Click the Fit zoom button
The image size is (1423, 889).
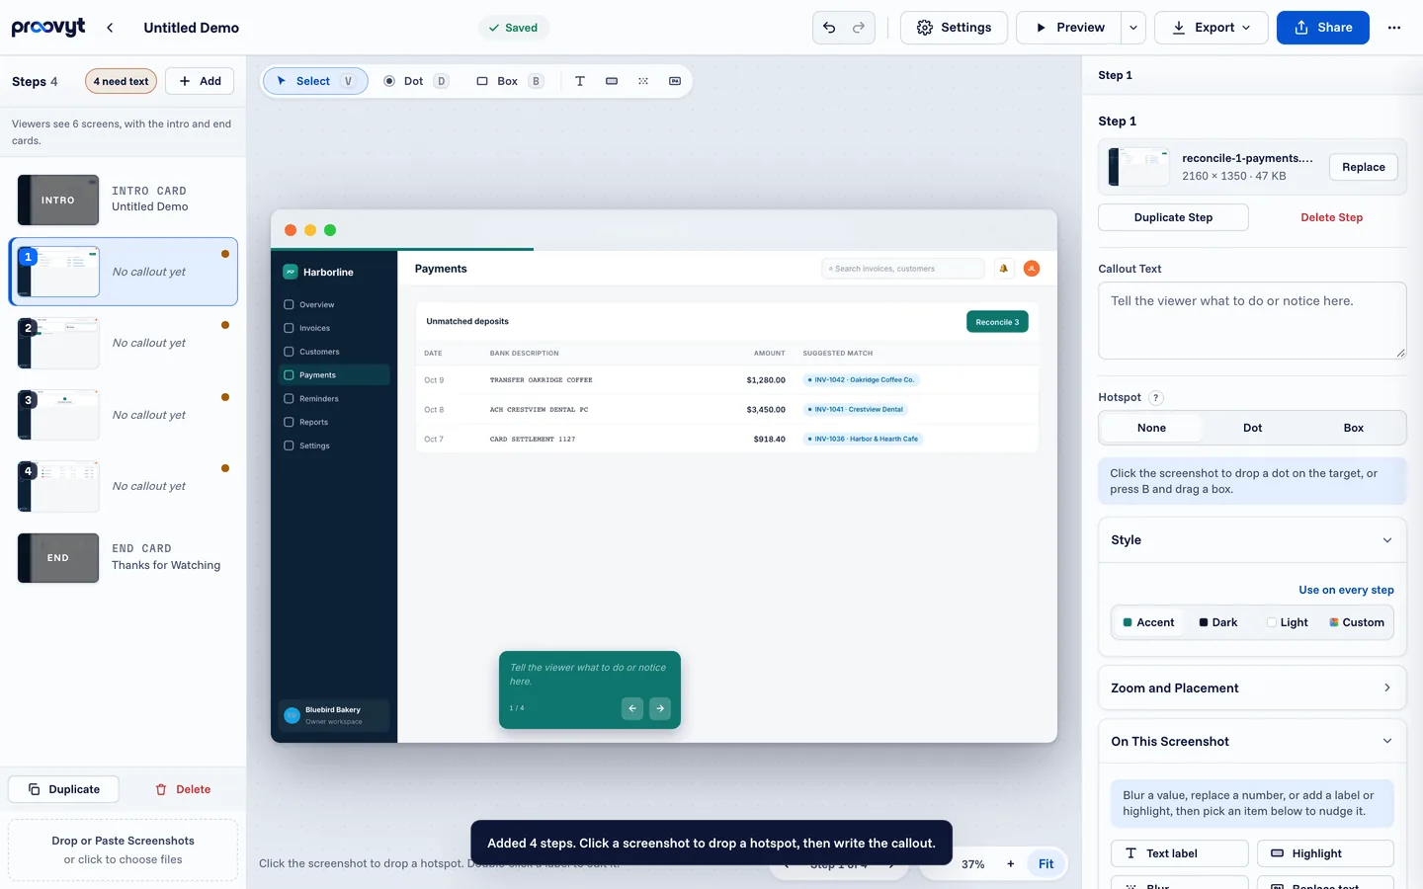1046,863
